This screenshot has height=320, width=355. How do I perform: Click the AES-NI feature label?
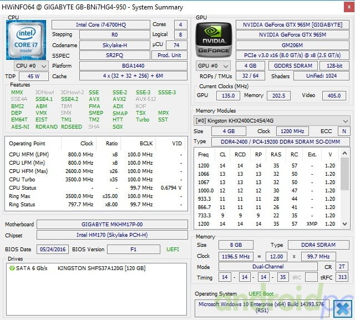(x=21, y=127)
